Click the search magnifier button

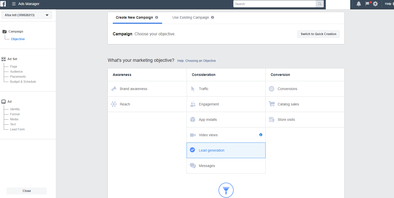point(320,4)
